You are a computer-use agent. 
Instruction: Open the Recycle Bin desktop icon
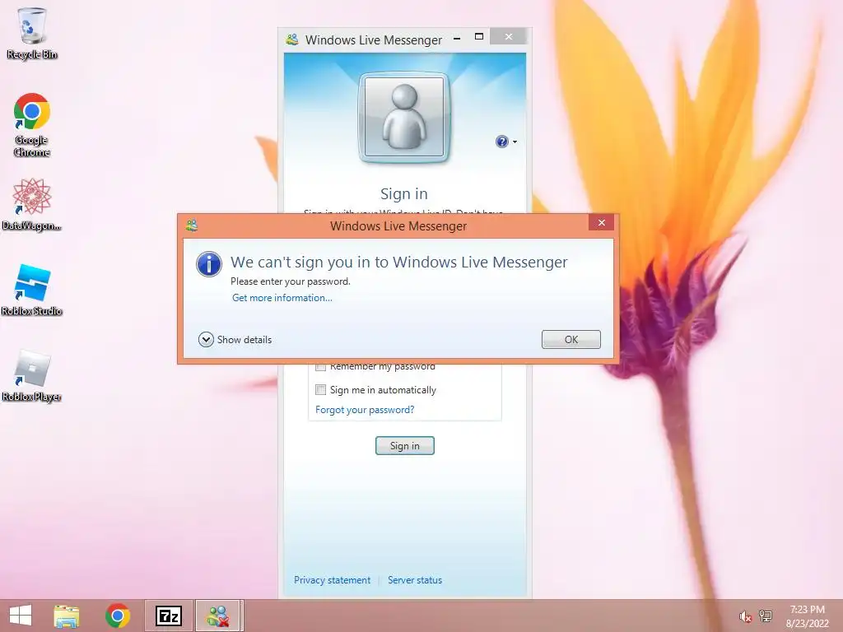pos(32,33)
